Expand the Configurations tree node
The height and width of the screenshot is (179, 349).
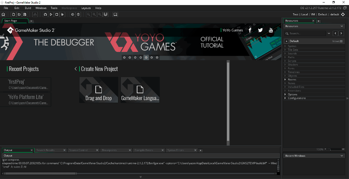(285, 98)
